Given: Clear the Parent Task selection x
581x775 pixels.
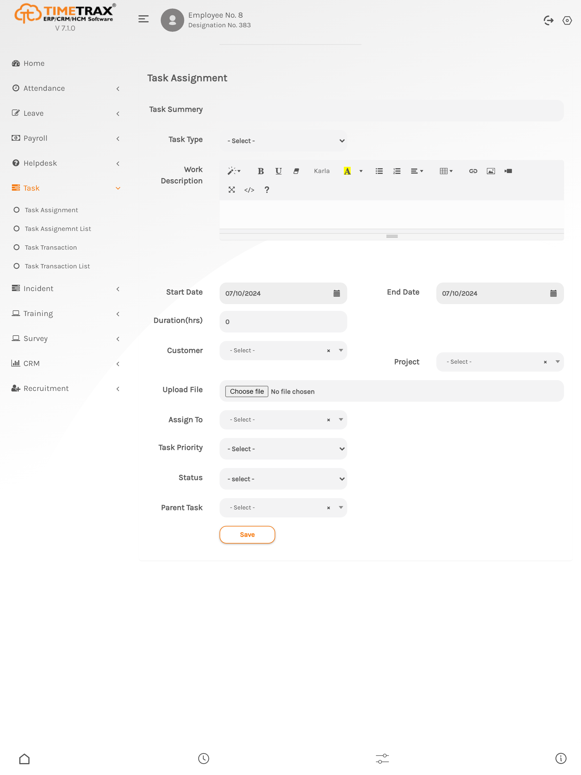Looking at the screenshot, I should (328, 508).
